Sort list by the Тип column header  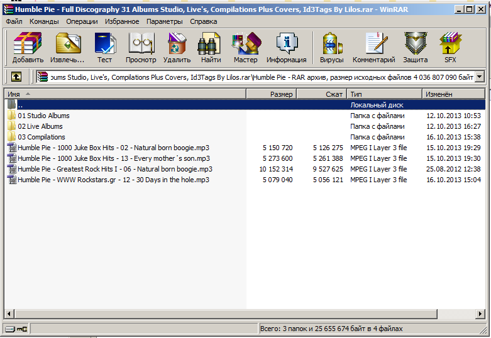(x=384, y=94)
